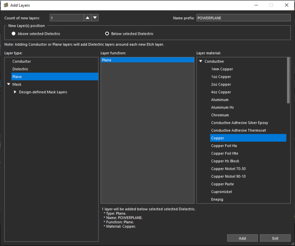Expand Design-defined Mask Layers node

tap(15, 92)
